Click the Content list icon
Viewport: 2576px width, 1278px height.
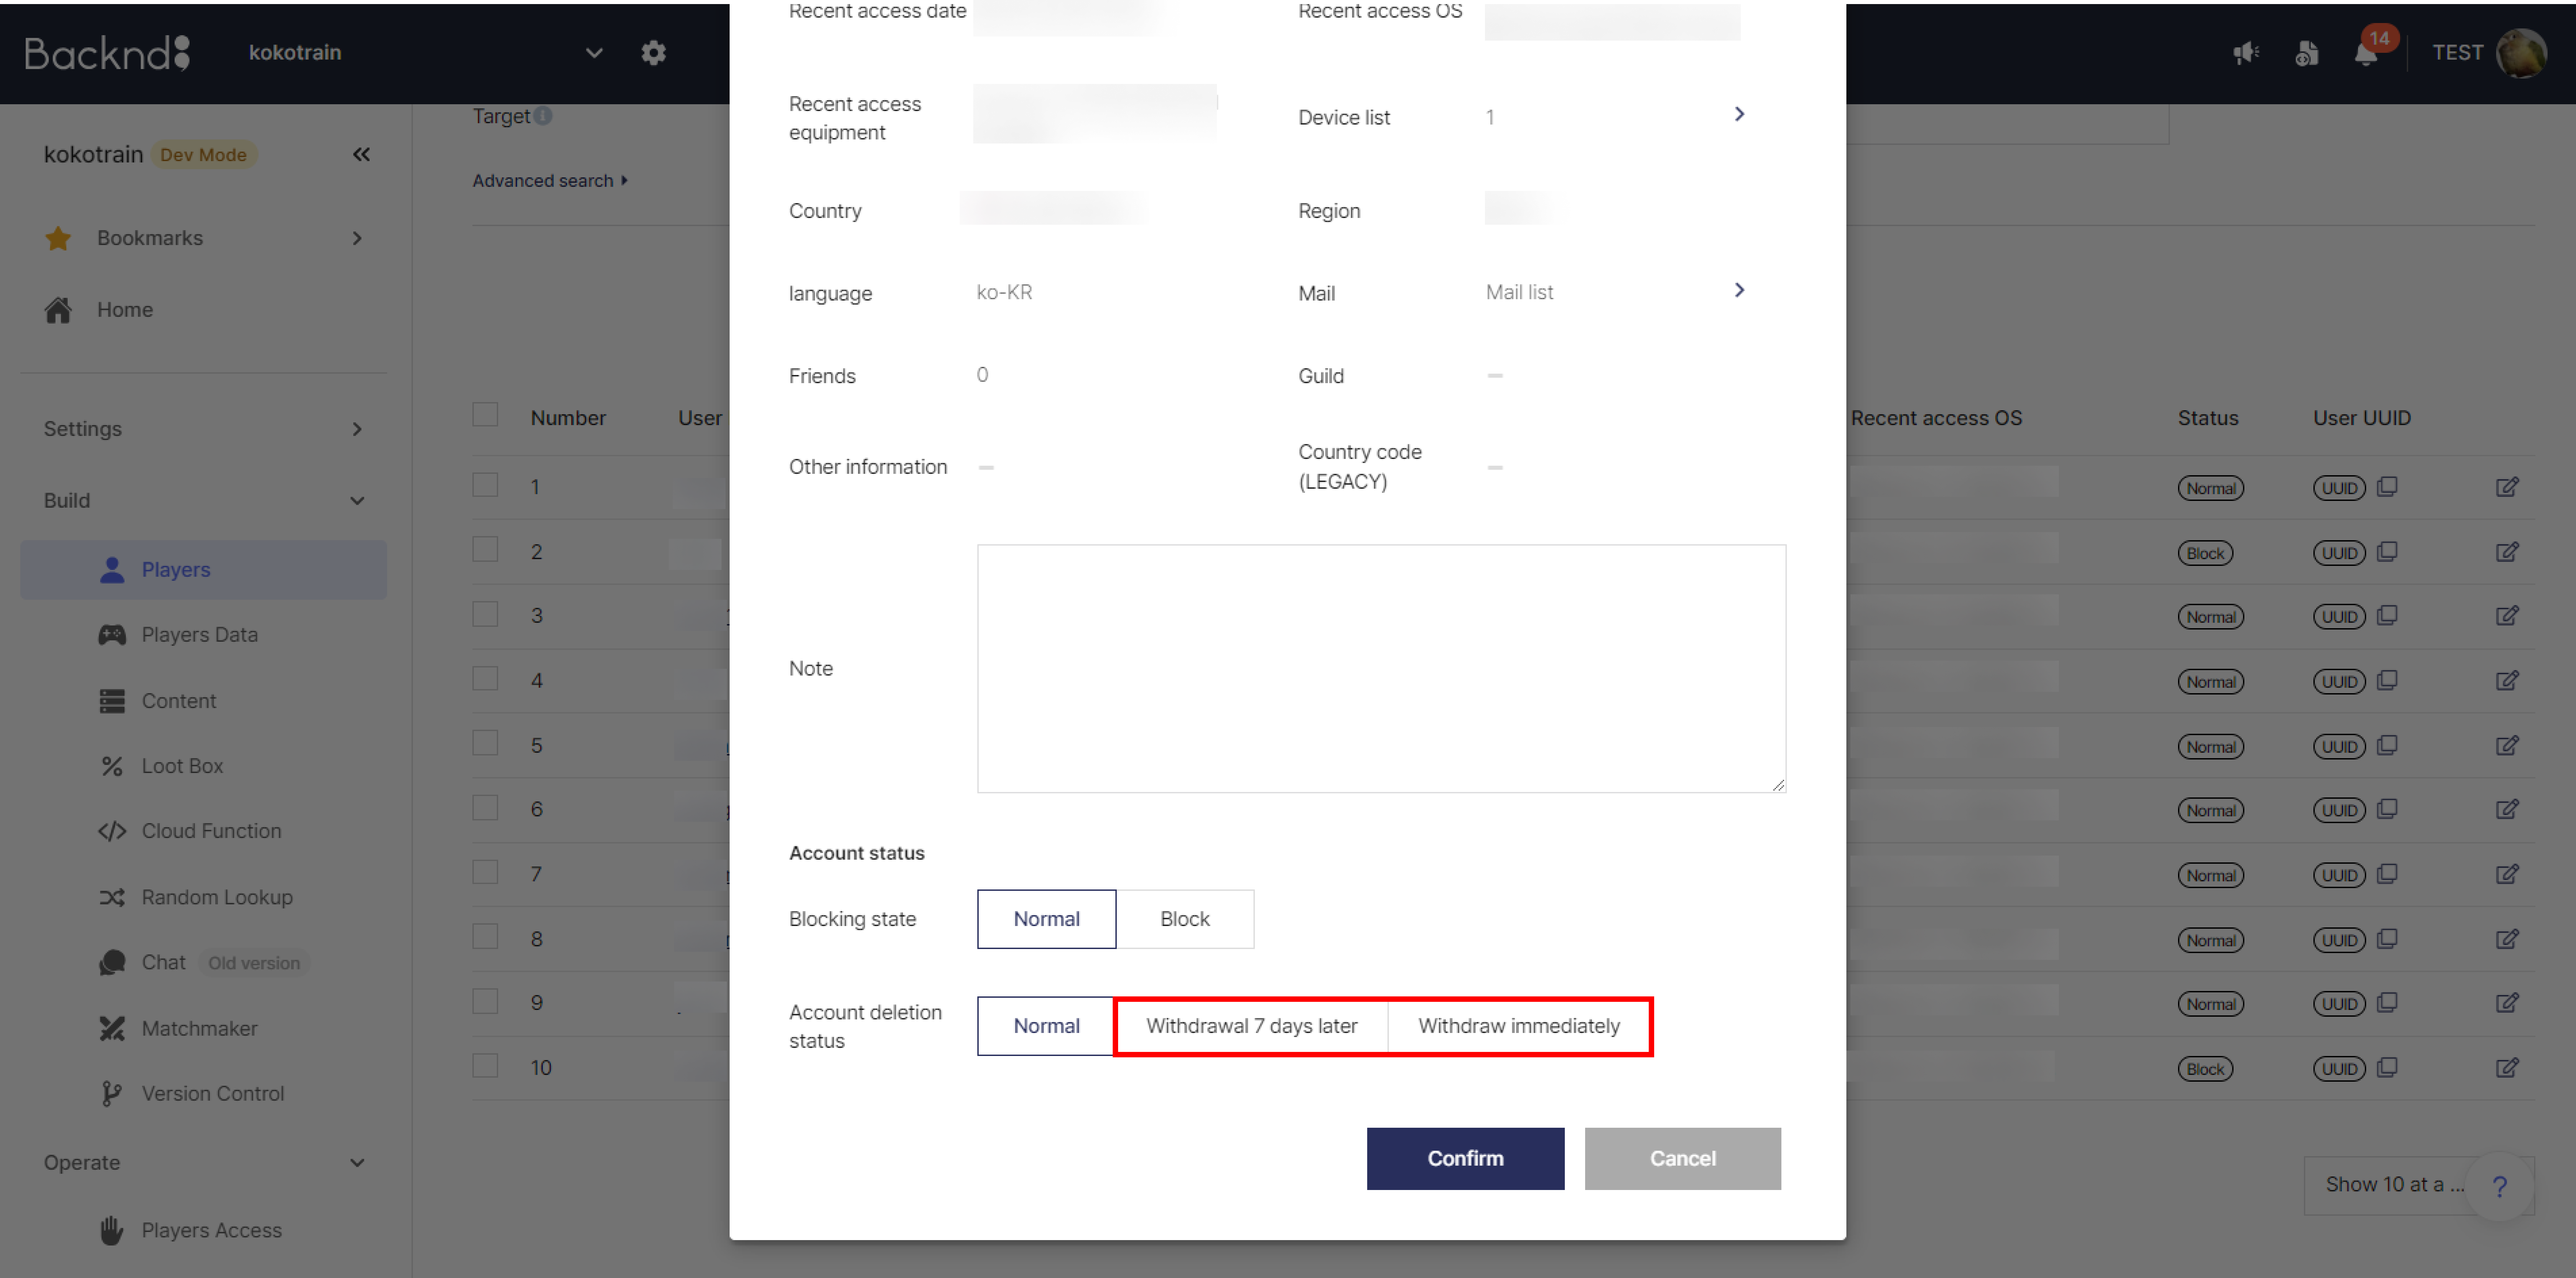[x=112, y=701]
